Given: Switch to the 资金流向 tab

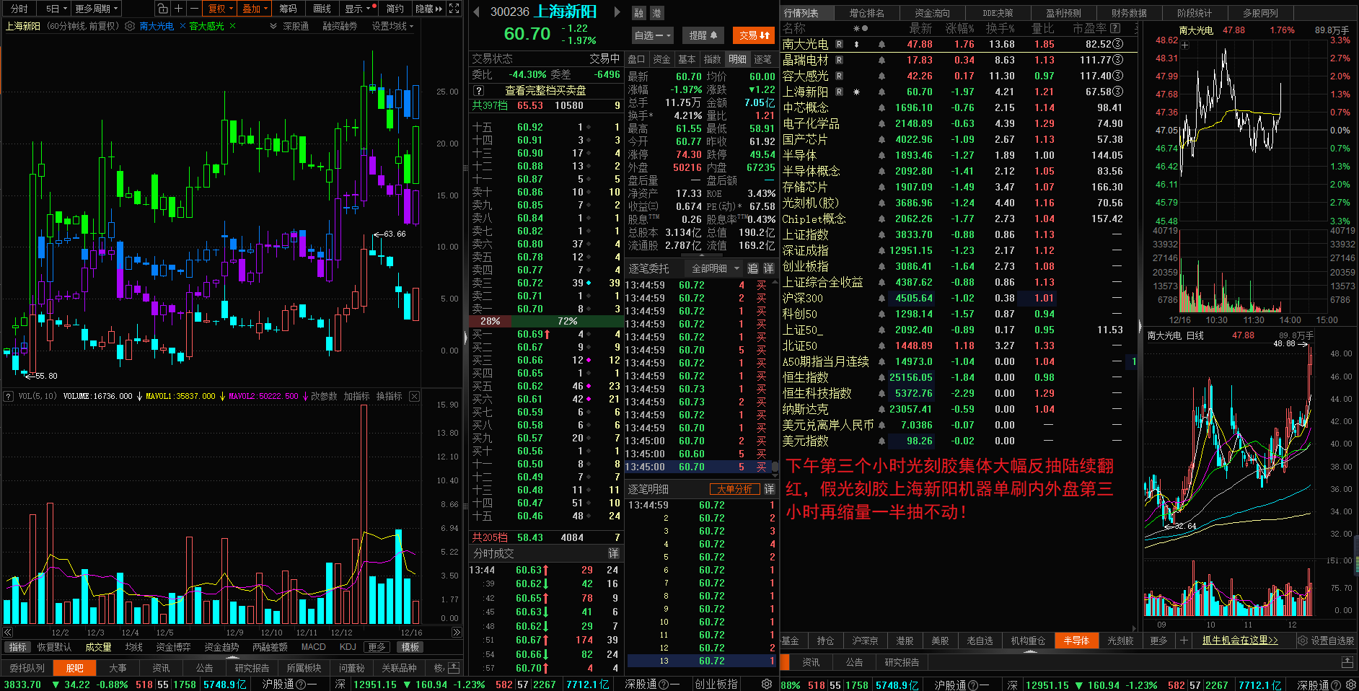Looking at the screenshot, I should pyautogui.click(x=932, y=13).
